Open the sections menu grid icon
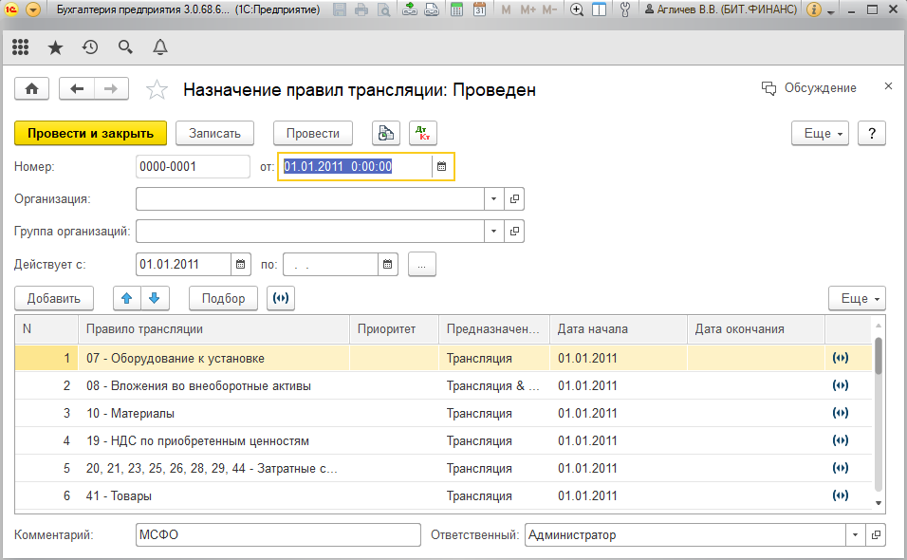The height and width of the screenshot is (560, 907). 21,47
